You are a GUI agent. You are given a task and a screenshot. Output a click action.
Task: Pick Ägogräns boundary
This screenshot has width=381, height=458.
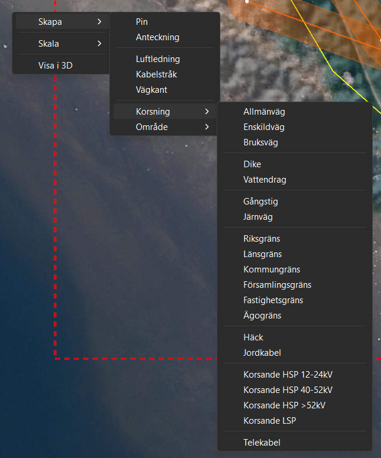click(295, 316)
